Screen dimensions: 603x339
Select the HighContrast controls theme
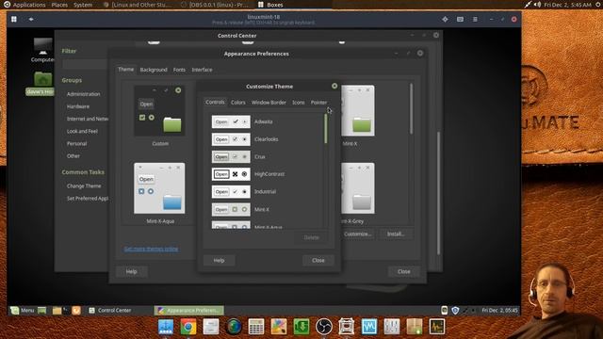(267, 174)
